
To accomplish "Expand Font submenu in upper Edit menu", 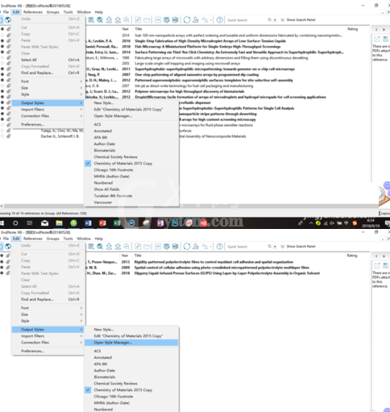I will 48,81.
